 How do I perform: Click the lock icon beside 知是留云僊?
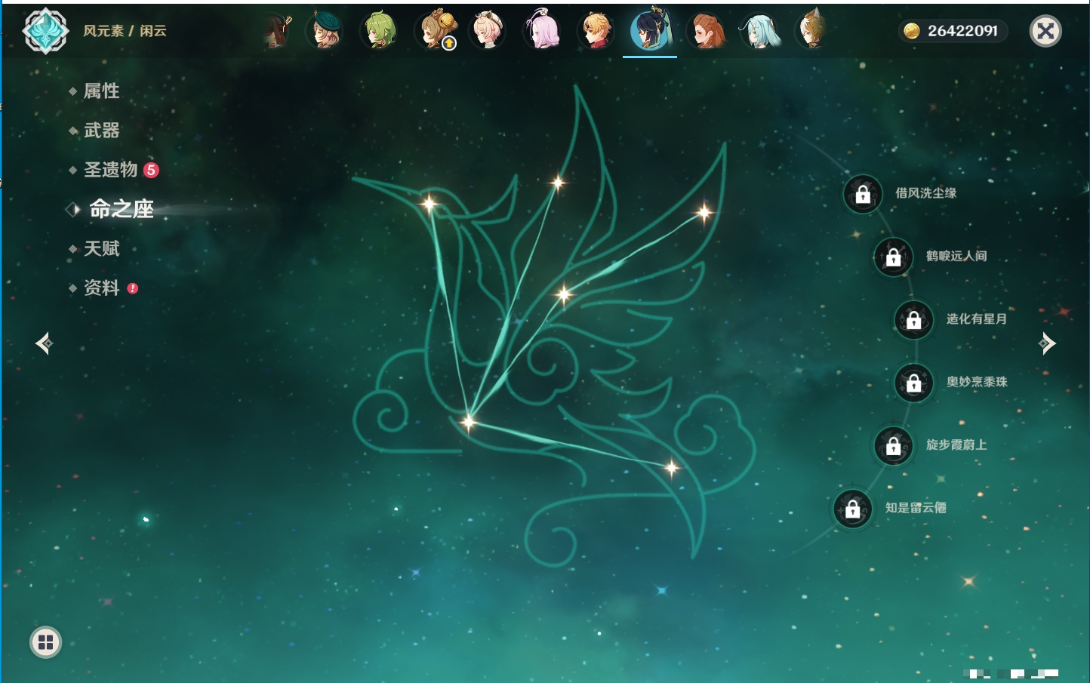852,509
